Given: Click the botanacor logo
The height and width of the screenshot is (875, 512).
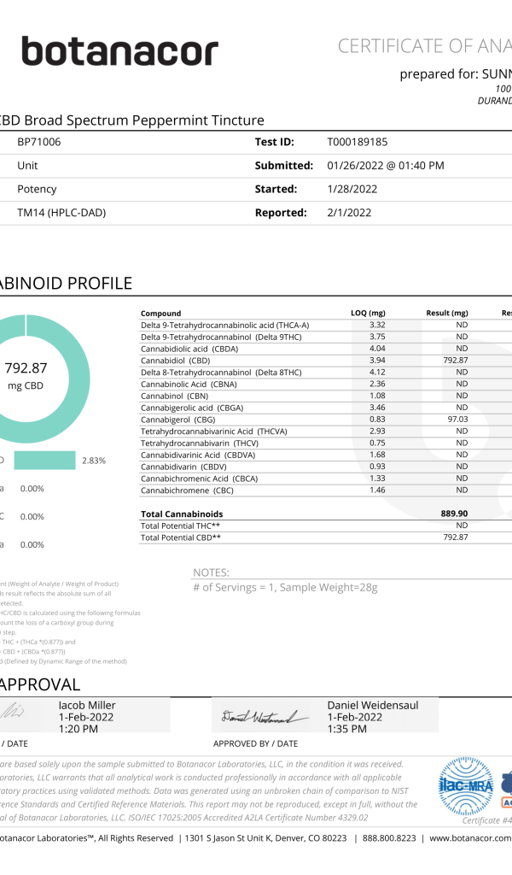Looking at the screenshot, I should [x=119, y=50].
